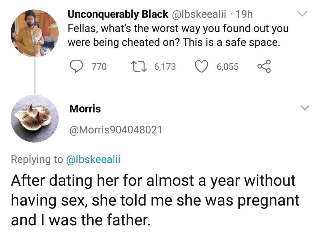Image resolution: width=320 pixels, height=241 pixels.
Task: Open the Unconquerably Black display name
Action: [118, 14]
